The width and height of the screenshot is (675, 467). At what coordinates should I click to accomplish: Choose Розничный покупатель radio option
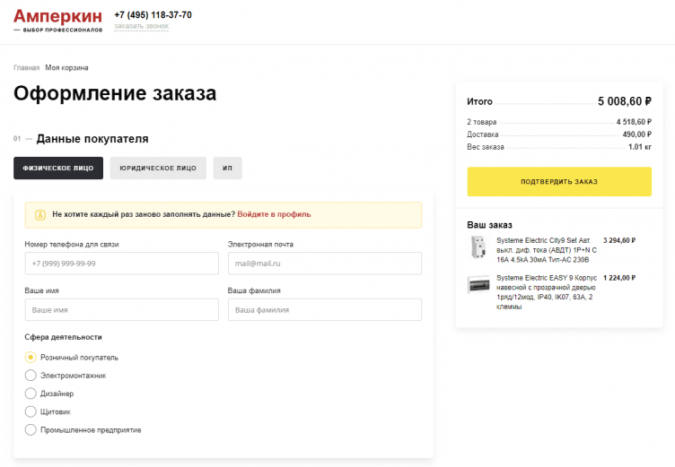(x=31, y=358)
